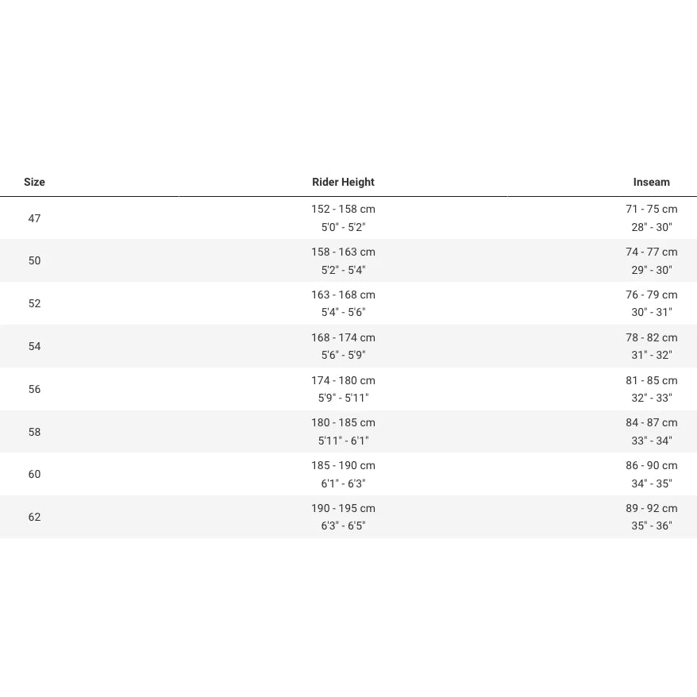Click the 89 - 92 cm inseam value

point(651,508)
